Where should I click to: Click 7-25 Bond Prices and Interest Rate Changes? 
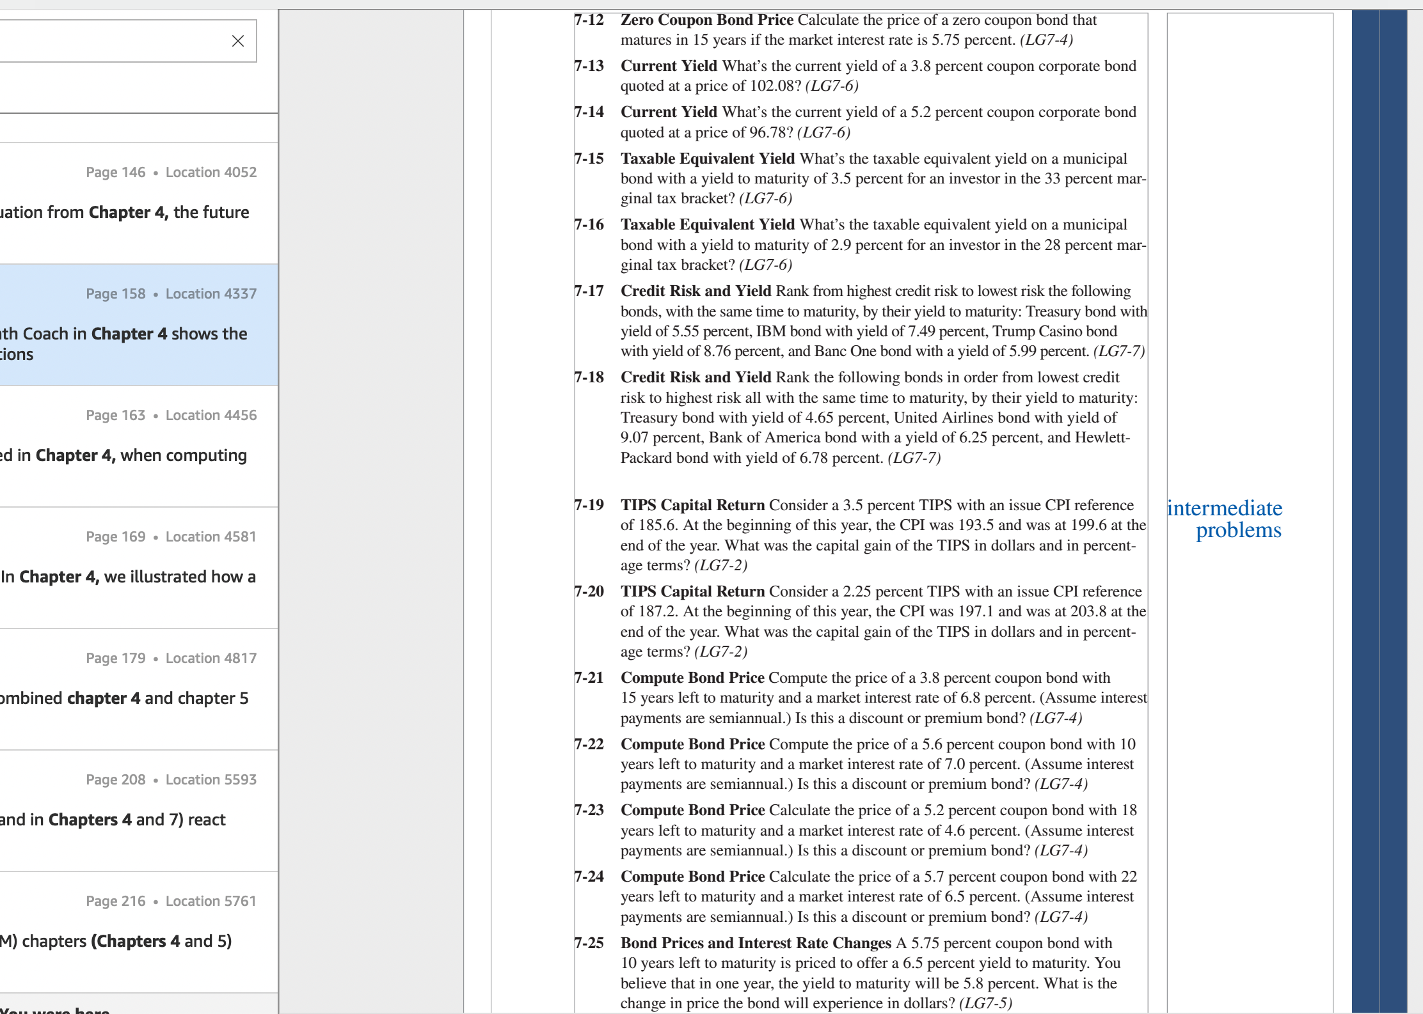[x=756, y=943]
